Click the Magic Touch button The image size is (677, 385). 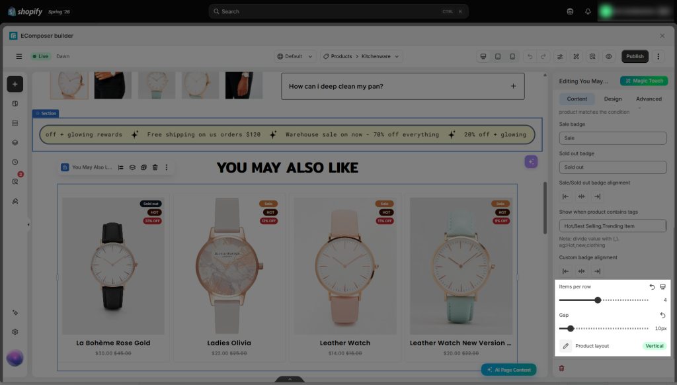click(644, 81)
